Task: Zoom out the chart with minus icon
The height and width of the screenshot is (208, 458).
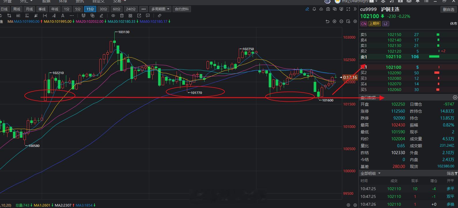Action: [x=341, y=21]
